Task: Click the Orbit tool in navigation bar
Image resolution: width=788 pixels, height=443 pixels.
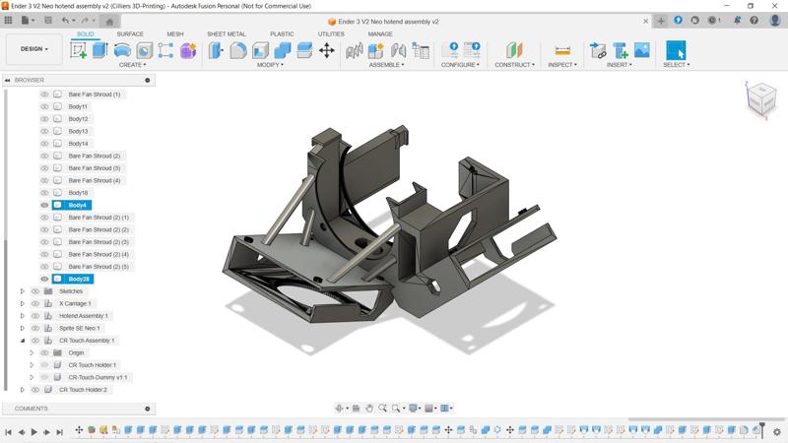Action: (340, 409)
